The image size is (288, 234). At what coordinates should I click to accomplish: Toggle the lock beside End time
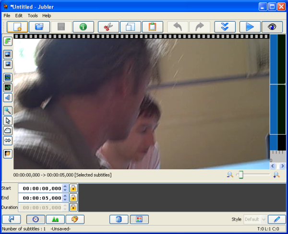[x=73, y=198]
